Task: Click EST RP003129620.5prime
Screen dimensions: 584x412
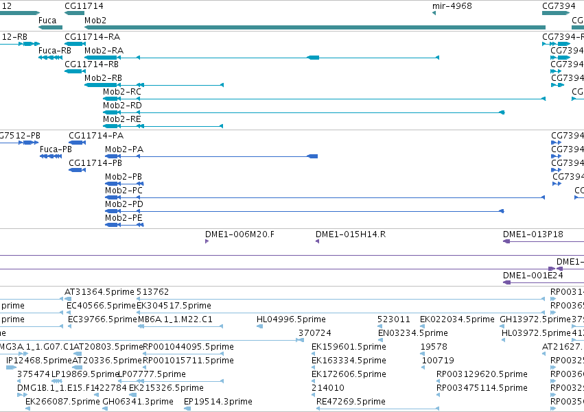Action: (439, 381)
